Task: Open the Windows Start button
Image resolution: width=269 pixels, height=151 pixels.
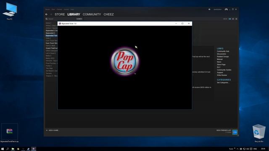Action: pos(3,149)
